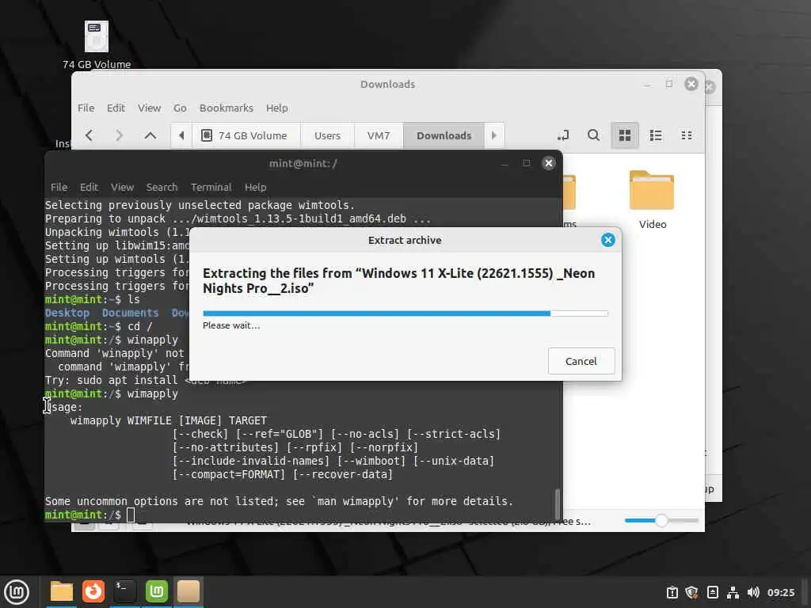Open View menu in Downloads window
The width and height of the screenshot is (811, 608).
(x=149, y=108)
